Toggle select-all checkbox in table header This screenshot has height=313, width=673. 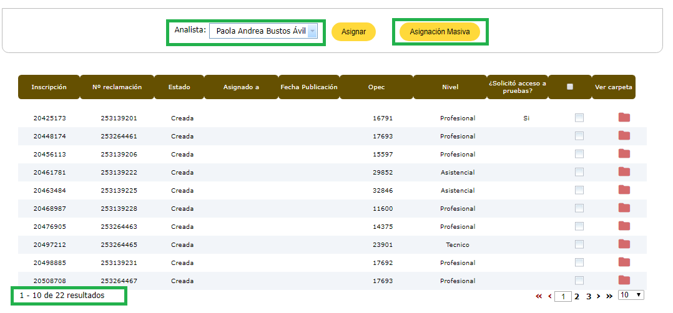tap(570, 87)
